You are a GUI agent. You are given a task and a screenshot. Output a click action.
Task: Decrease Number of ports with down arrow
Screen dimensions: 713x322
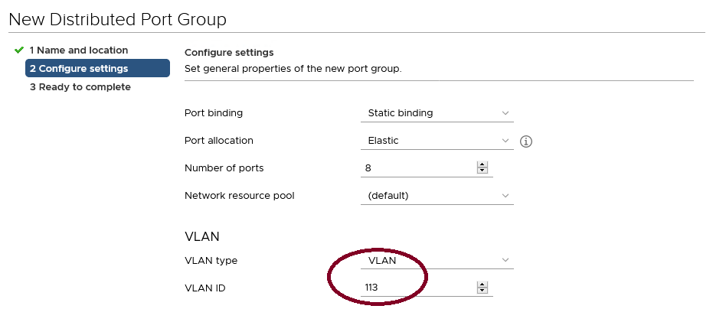click(x=482, y=171)
